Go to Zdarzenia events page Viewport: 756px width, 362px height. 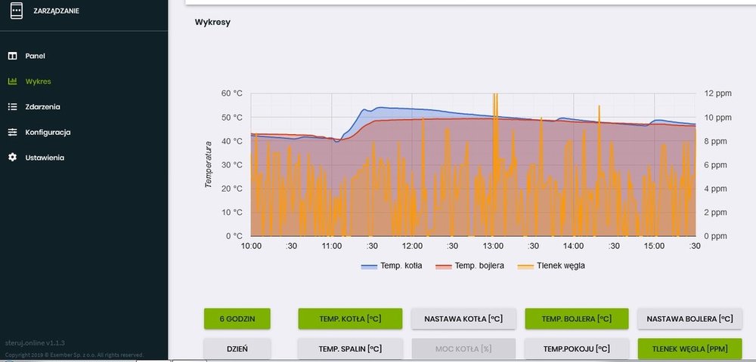[42, 107]
